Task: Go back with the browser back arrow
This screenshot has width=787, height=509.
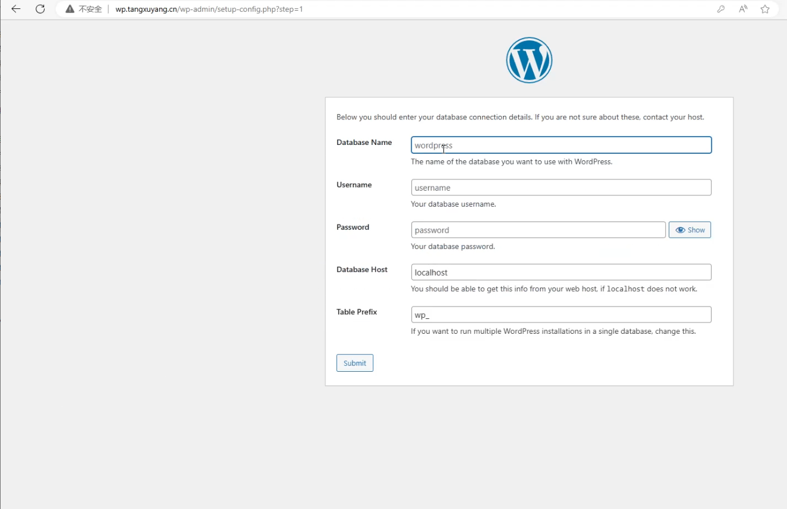Action: click(x=16, y=9)
